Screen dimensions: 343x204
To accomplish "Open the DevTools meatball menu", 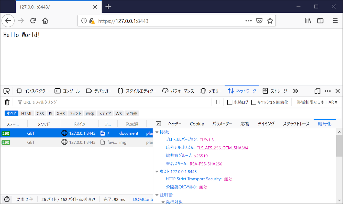I will [x=328, y=91].
